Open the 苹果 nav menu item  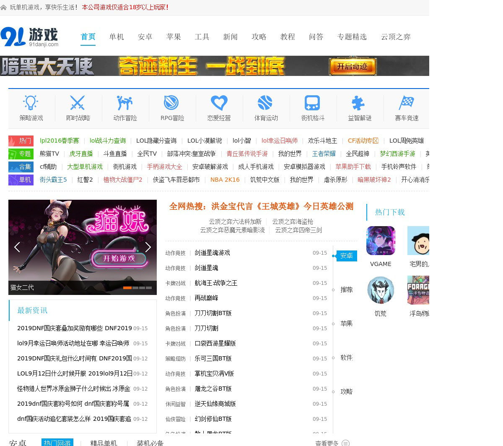click(x=174, y=37)
